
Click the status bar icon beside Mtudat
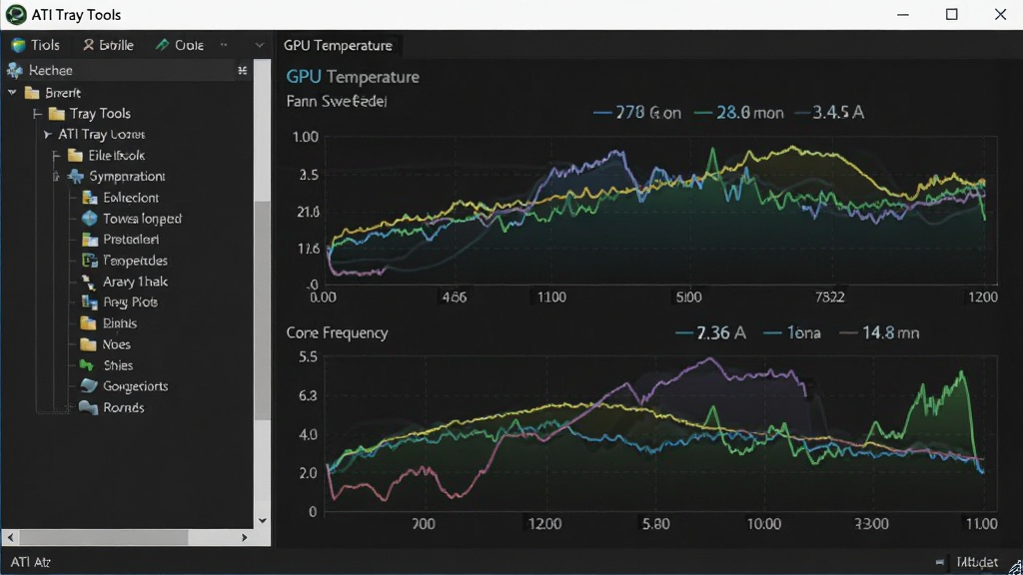coord(939,562)
